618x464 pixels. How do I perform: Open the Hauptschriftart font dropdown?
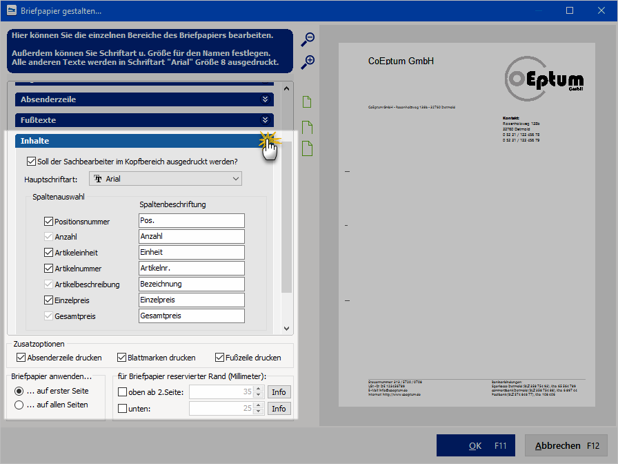point(166,179)
